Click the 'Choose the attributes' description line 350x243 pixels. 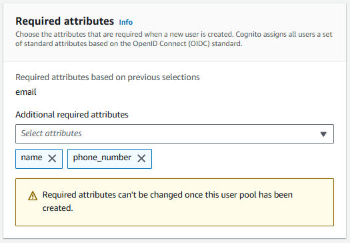(174, 34)
